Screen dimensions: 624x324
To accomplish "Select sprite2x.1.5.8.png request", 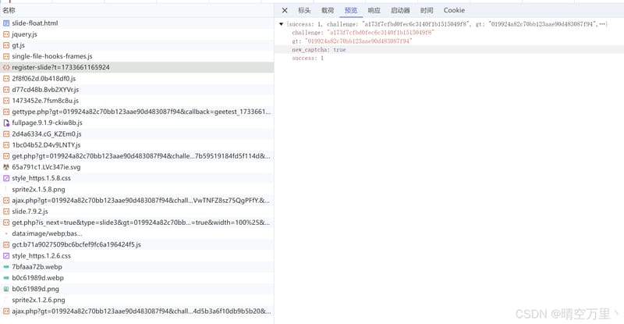I will (137, 189).
